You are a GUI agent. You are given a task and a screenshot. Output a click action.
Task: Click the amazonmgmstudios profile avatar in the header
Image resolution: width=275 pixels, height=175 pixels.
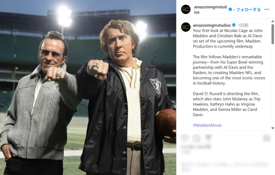click(x=186, y=9)
